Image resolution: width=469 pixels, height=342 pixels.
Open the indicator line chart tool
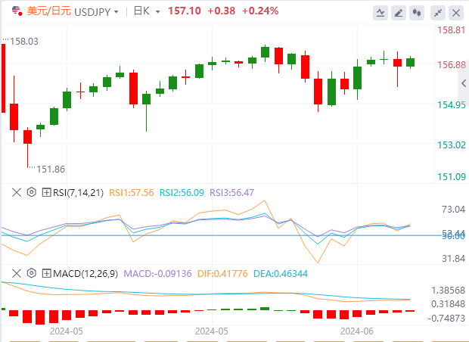click(380, 13)
